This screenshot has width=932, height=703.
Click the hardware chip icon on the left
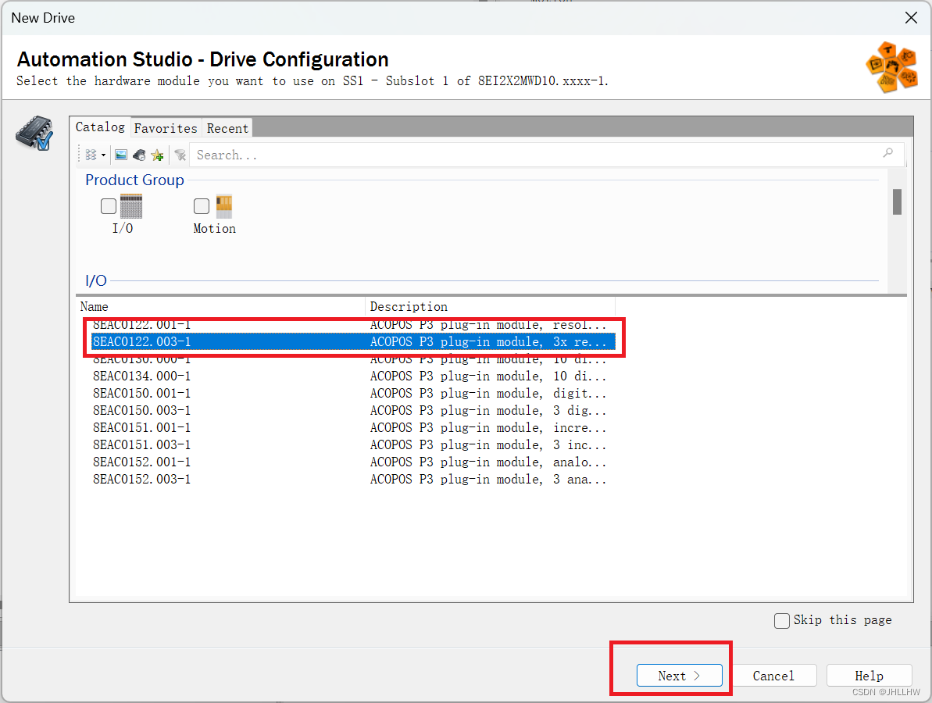coord(33,133)
